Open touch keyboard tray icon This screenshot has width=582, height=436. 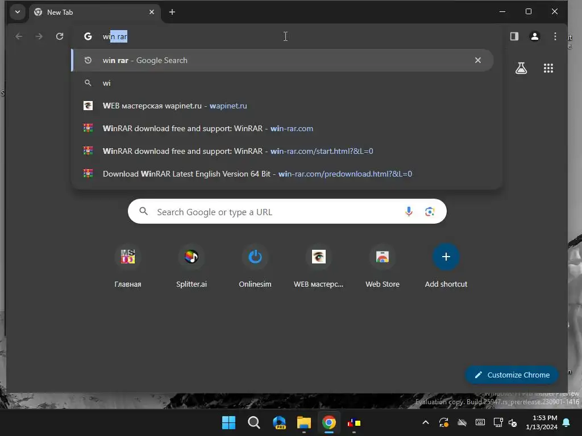[x=480, y=422]
